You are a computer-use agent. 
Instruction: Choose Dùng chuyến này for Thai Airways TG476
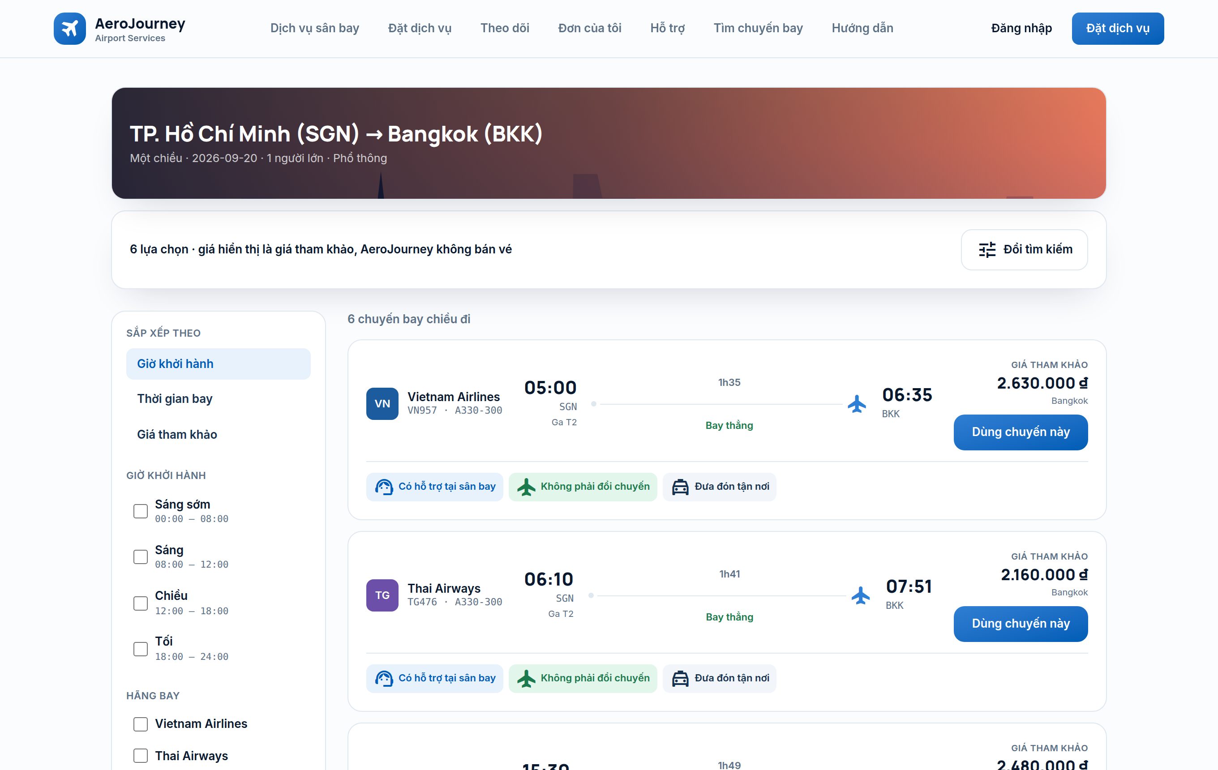pos(1021,624)
